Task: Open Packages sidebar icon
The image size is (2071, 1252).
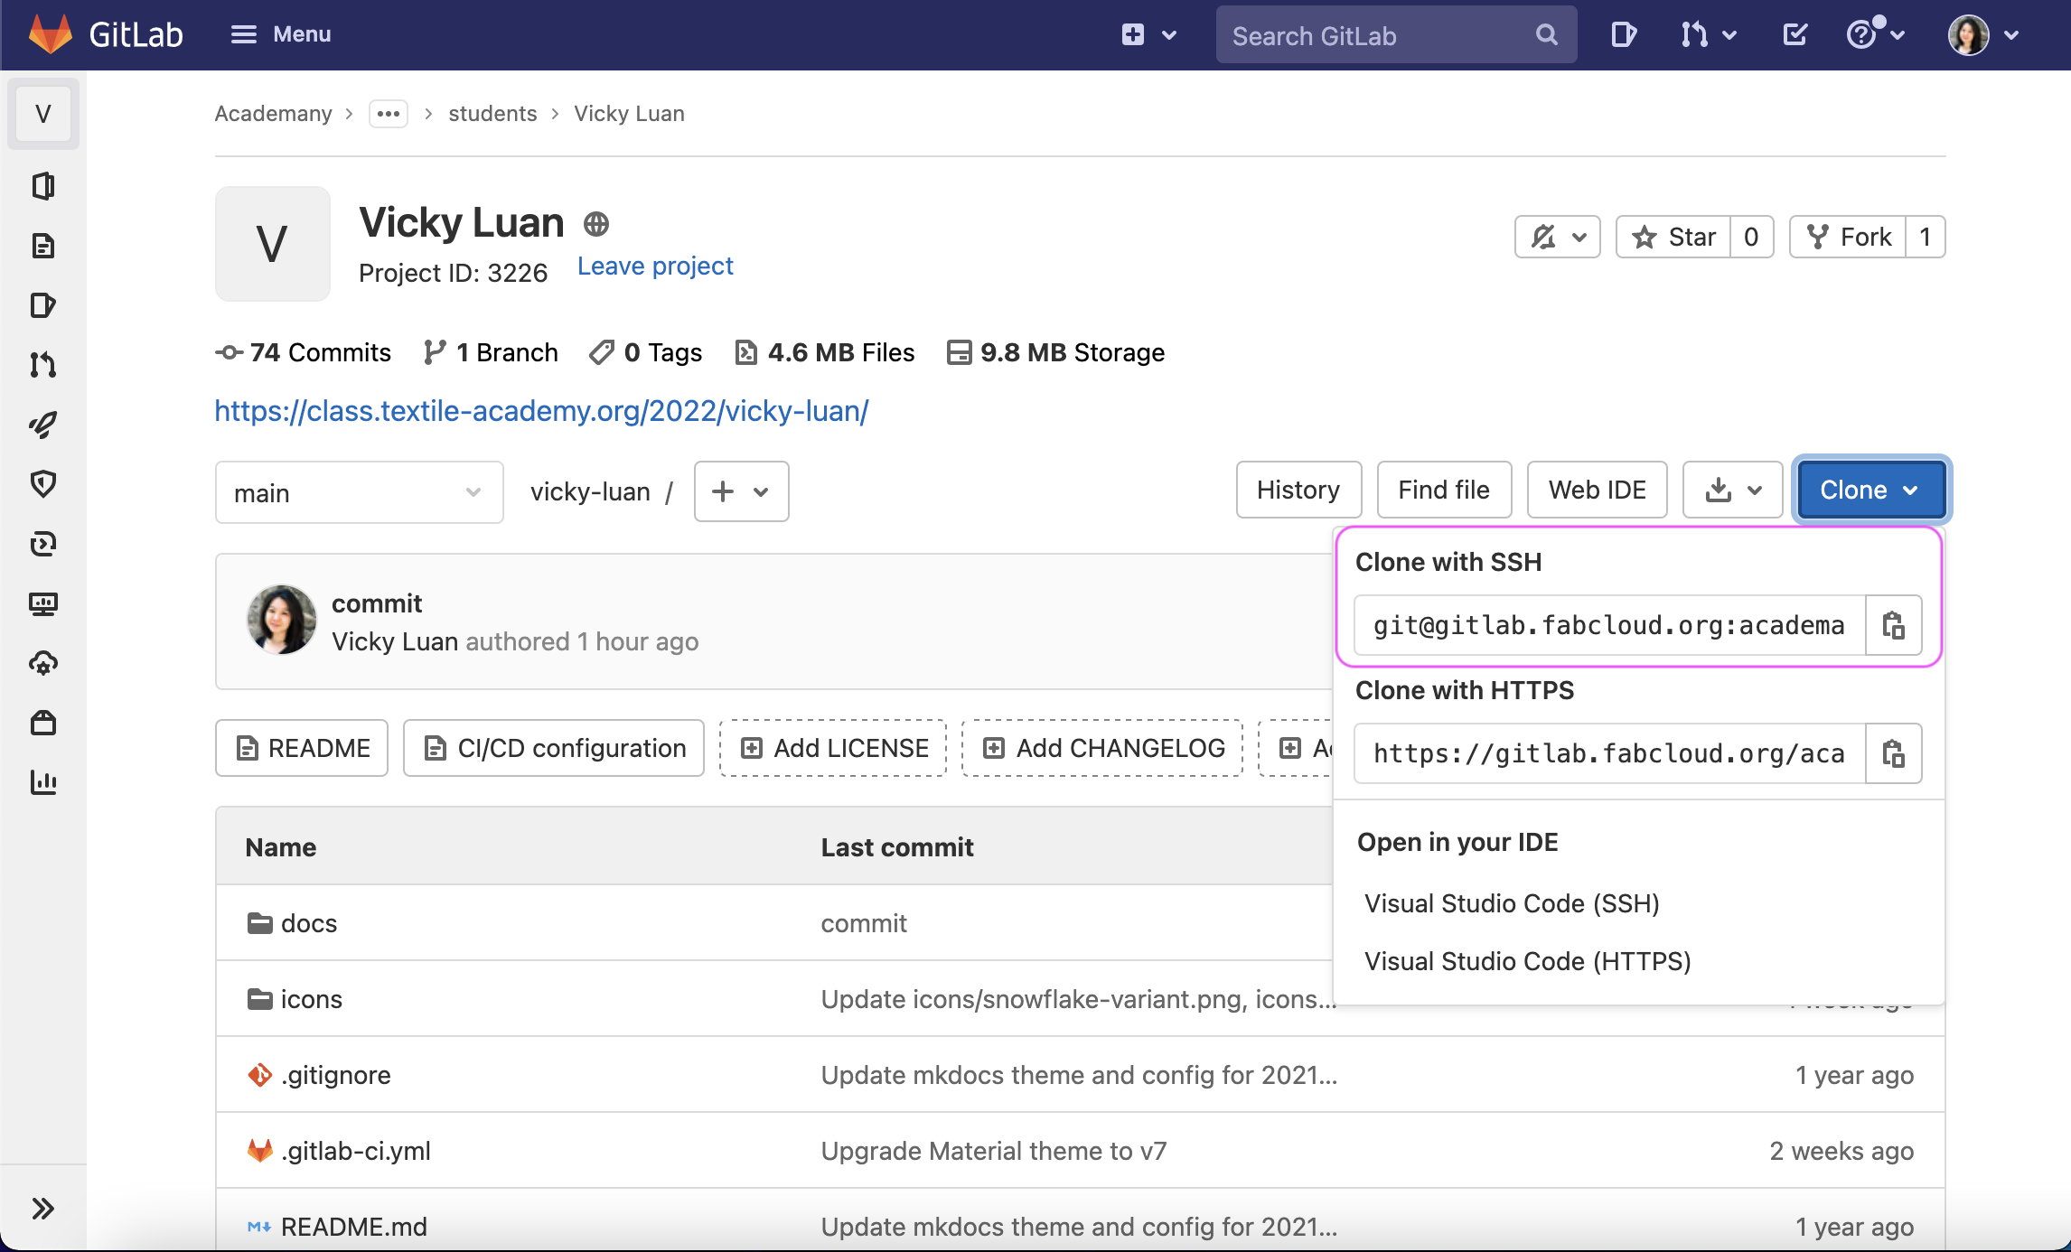Action: (43, 723)
